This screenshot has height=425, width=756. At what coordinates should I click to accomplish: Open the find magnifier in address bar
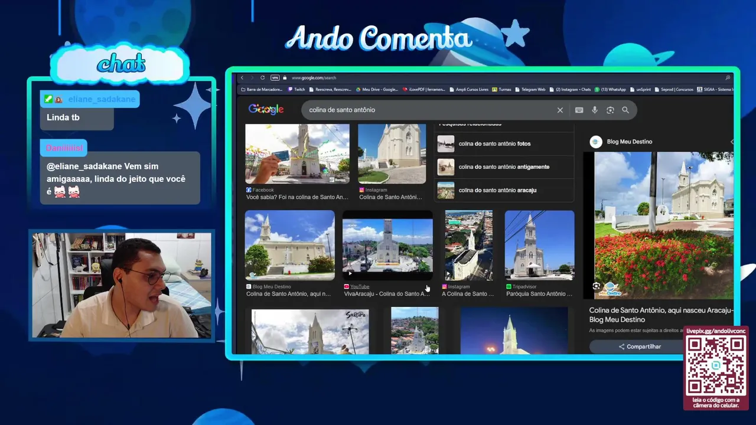[728, 77]
